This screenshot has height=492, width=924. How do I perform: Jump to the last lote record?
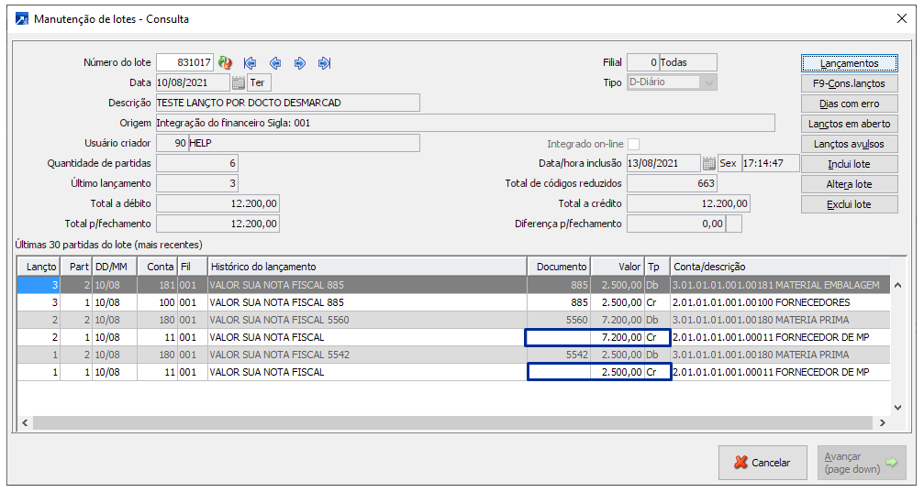point(324,63)
